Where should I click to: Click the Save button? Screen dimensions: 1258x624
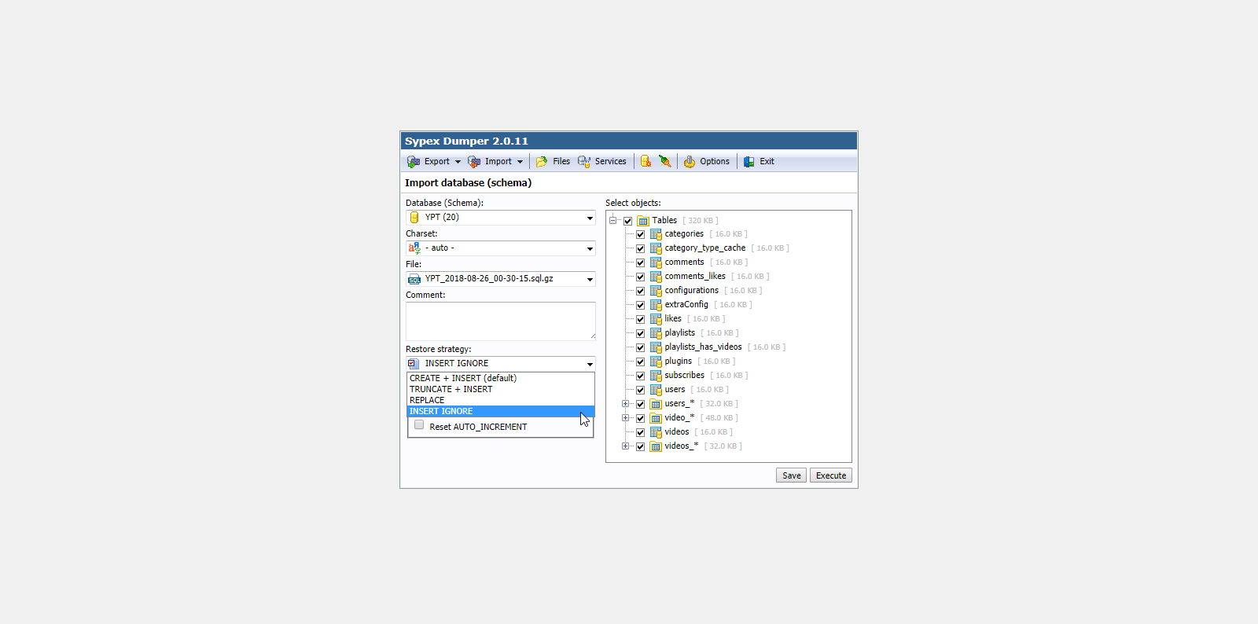[x=791, y=475]
